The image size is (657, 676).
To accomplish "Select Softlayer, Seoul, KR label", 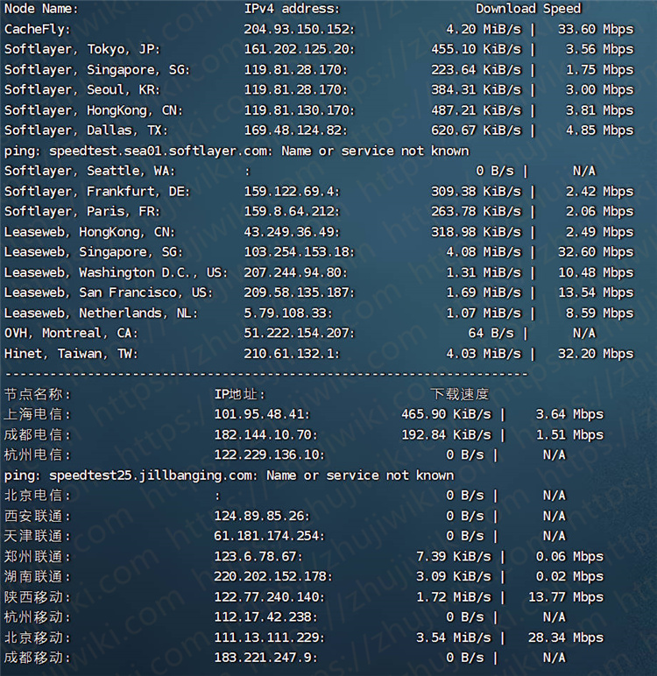I will click(x=82, y=90).
